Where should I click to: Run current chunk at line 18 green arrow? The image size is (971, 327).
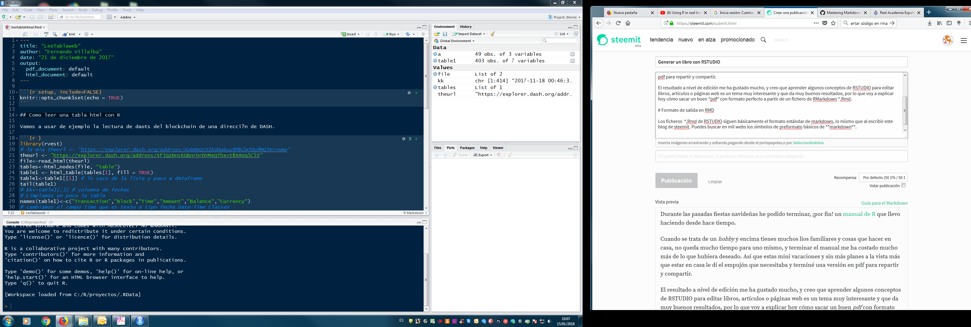tap(417, 138)
